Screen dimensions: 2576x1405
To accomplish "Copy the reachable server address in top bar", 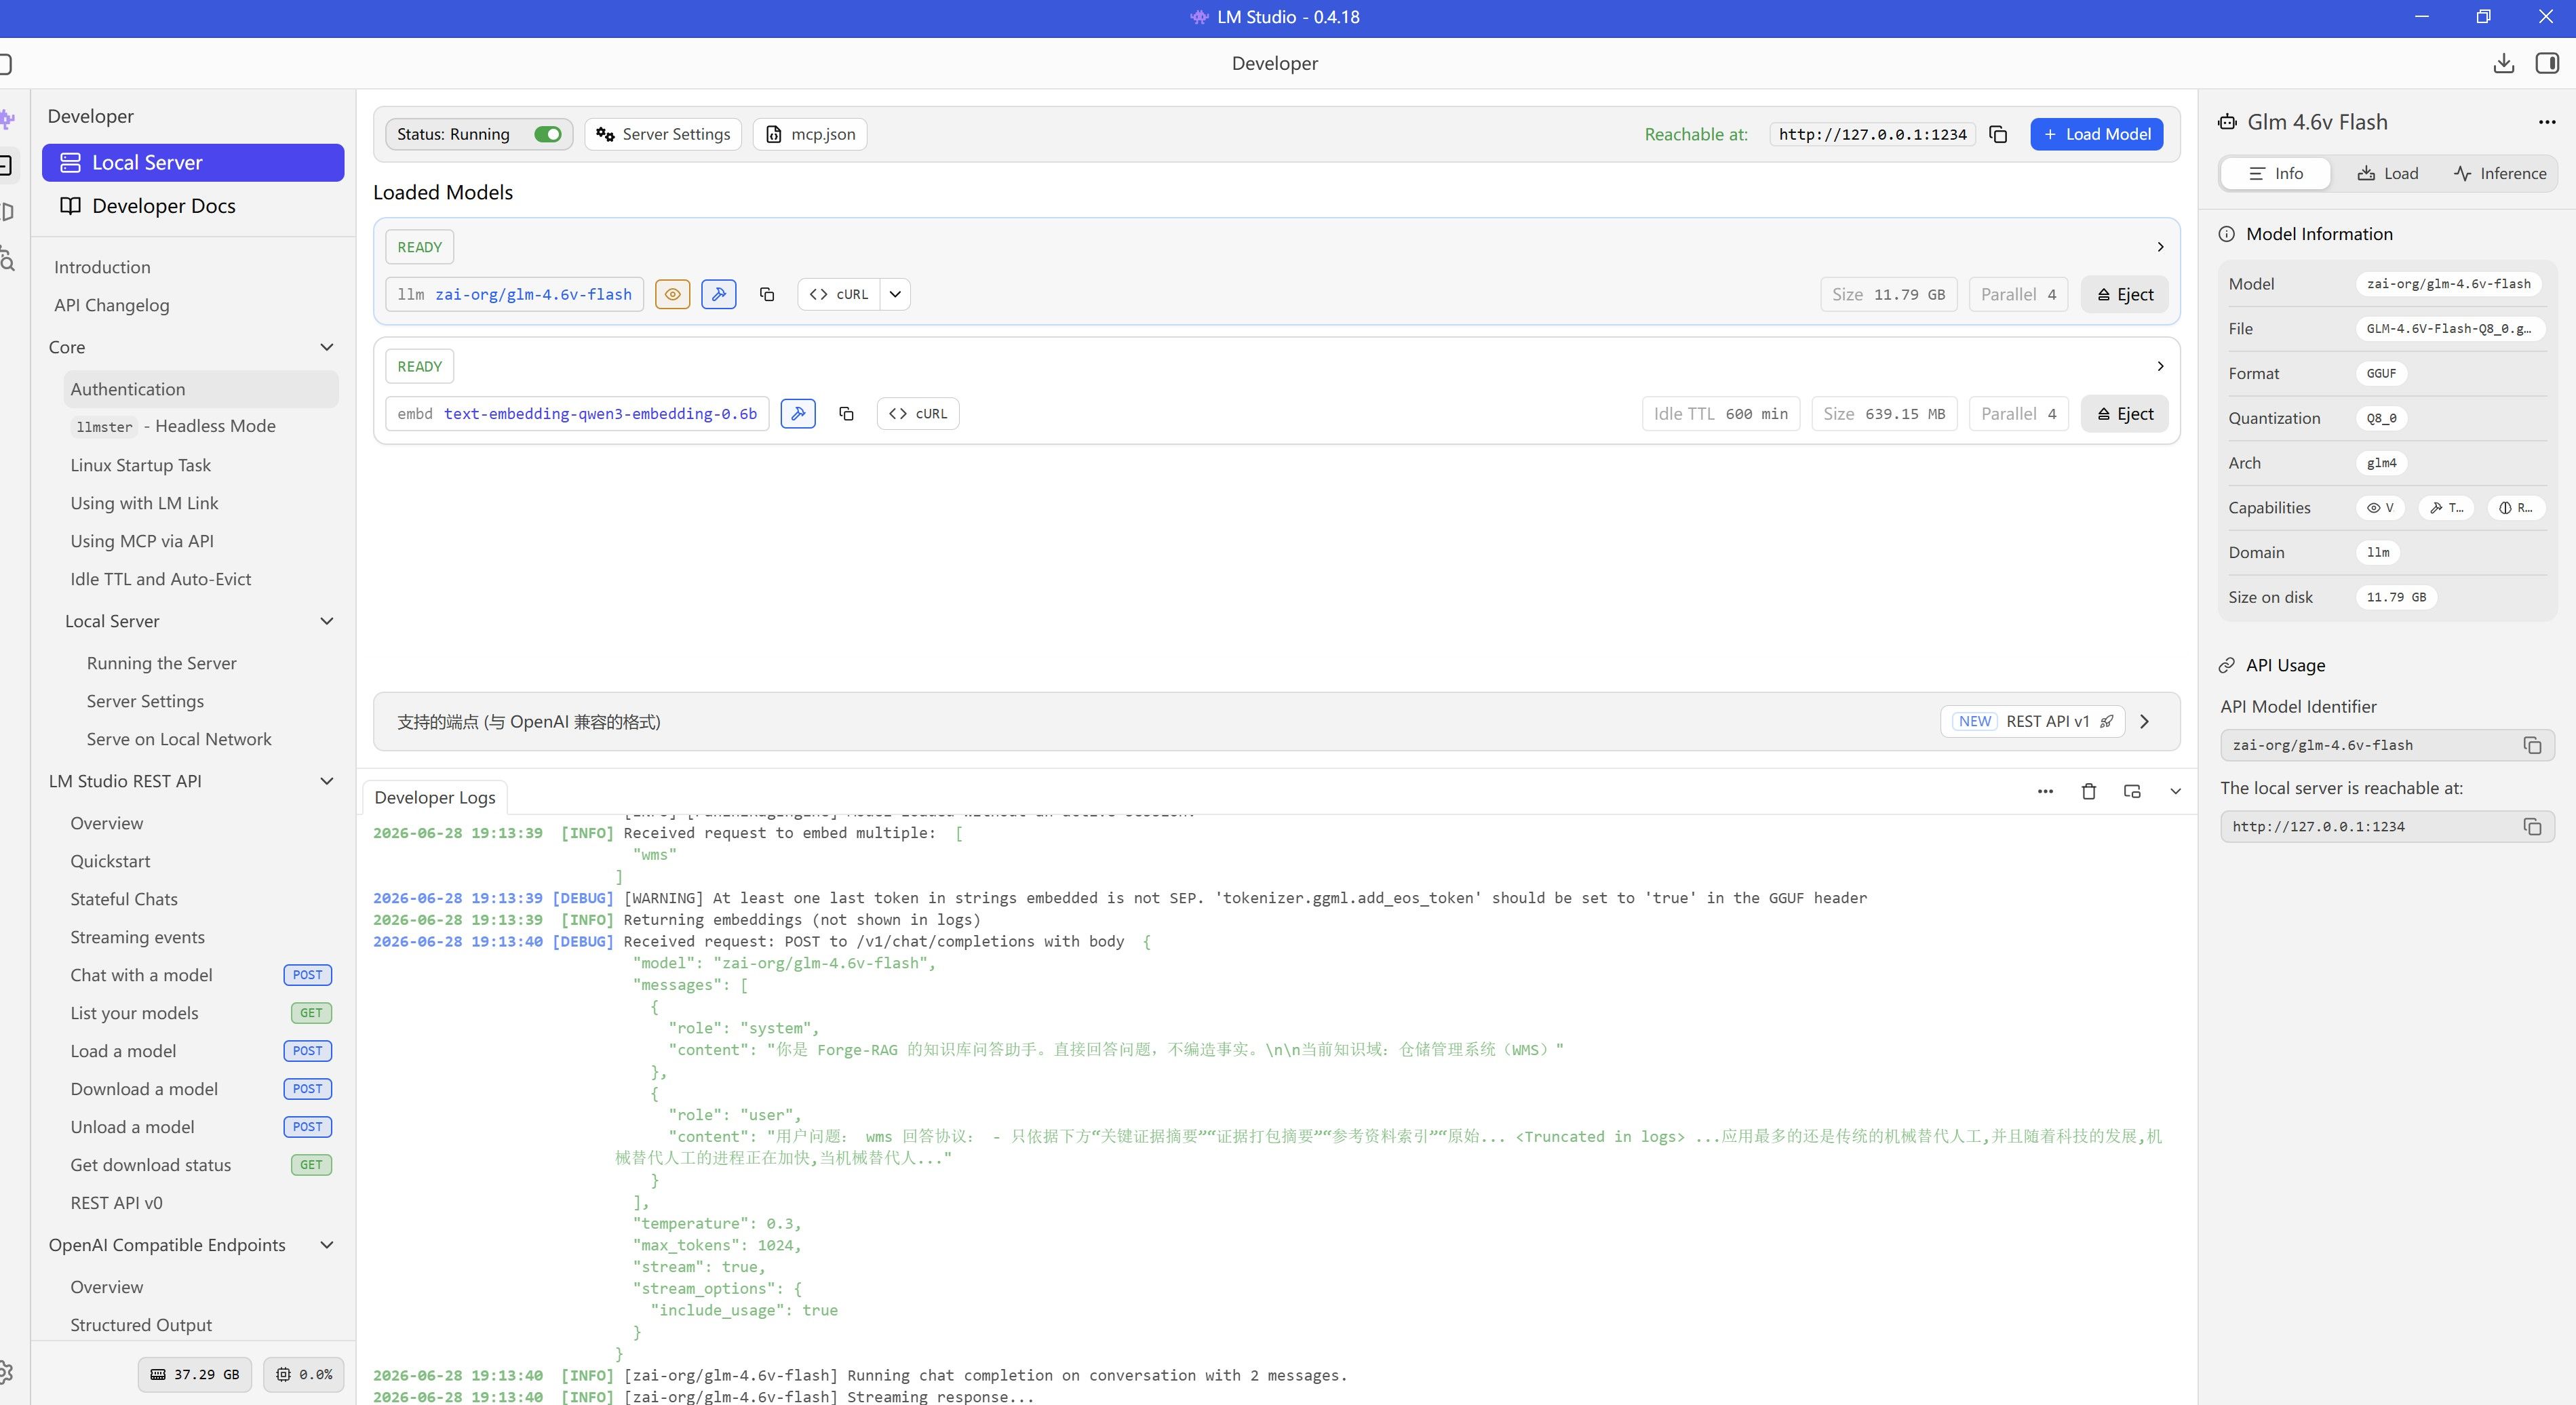I will coord(1998,134).
